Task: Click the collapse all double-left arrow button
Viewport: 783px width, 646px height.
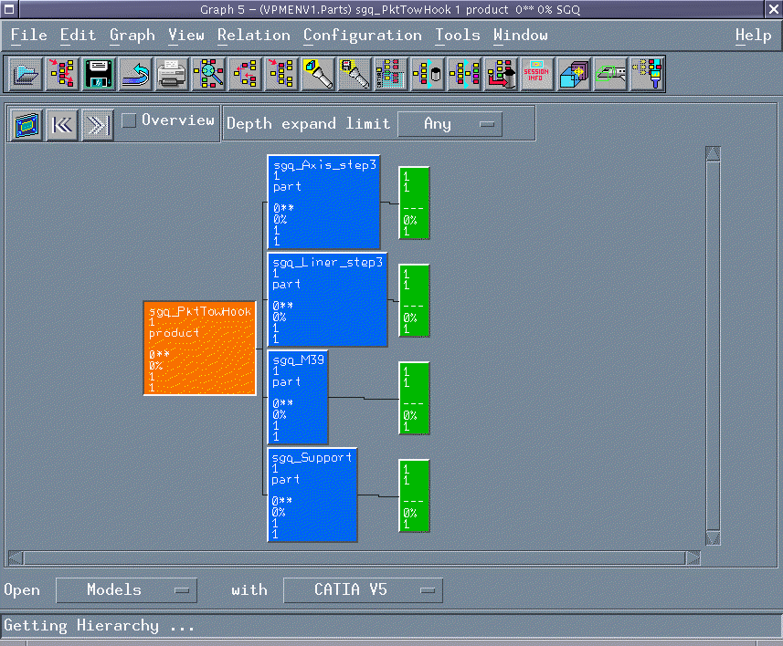Action: click(x=62, y=124)
